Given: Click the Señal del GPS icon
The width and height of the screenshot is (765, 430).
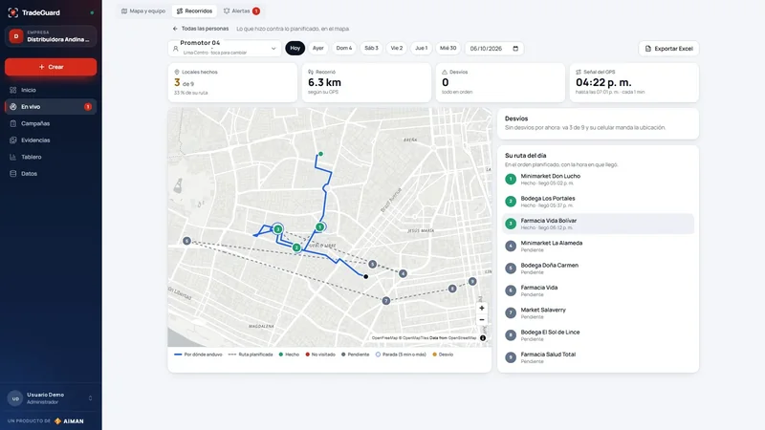Looking at the screenshot, I should (579, 72).
